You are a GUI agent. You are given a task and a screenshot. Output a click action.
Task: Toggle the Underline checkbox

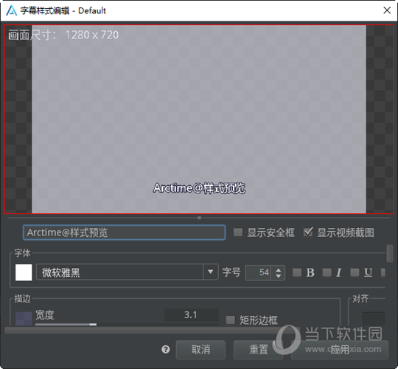coord(355,272)
